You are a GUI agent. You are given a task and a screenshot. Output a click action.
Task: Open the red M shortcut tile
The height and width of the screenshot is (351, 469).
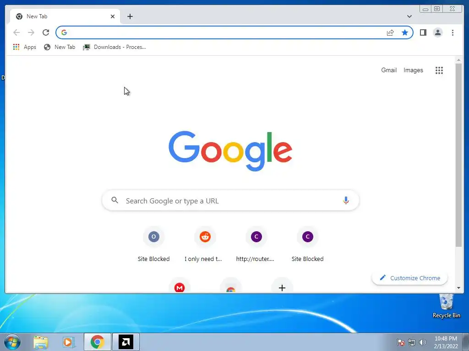180,287
